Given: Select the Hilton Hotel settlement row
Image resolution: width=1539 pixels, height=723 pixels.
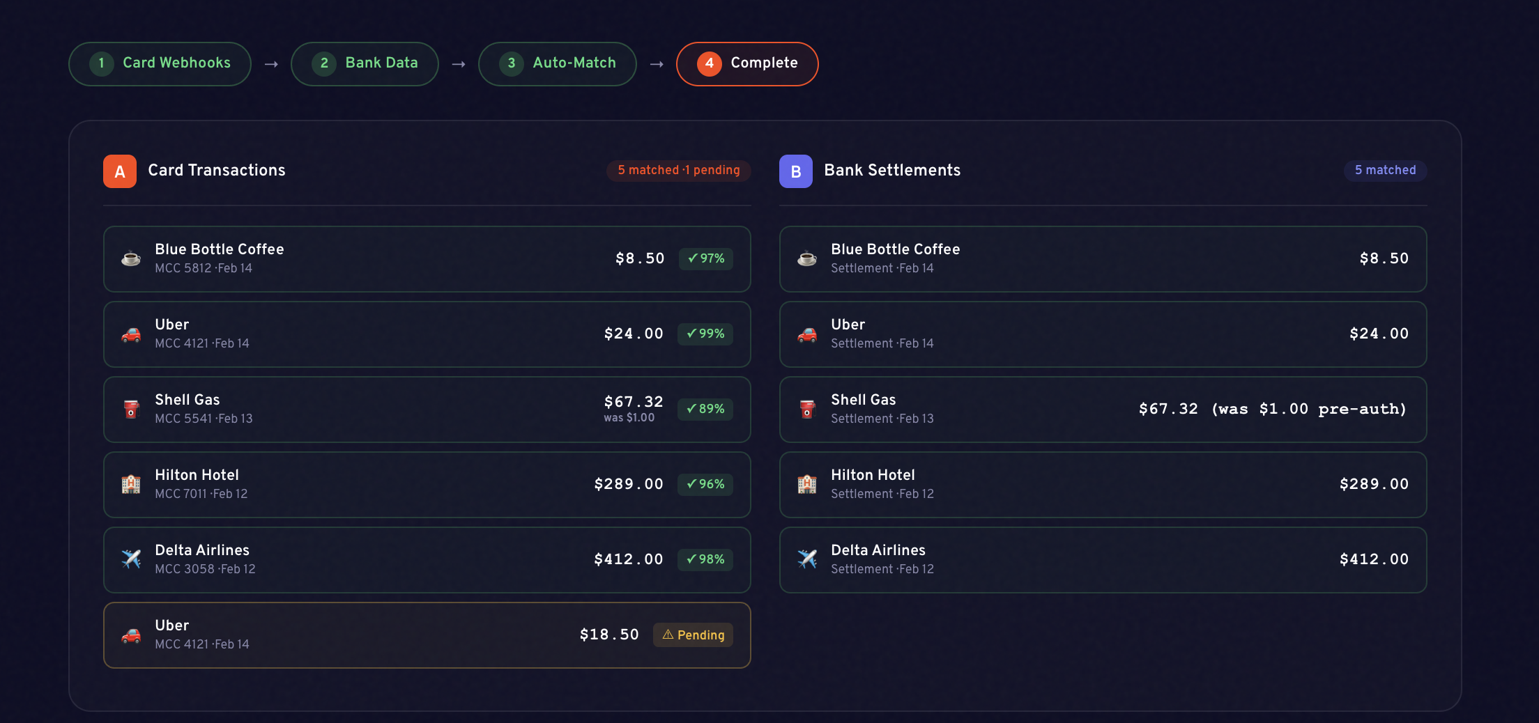Looking at the screenshot, I should [x=1103, y=485].
